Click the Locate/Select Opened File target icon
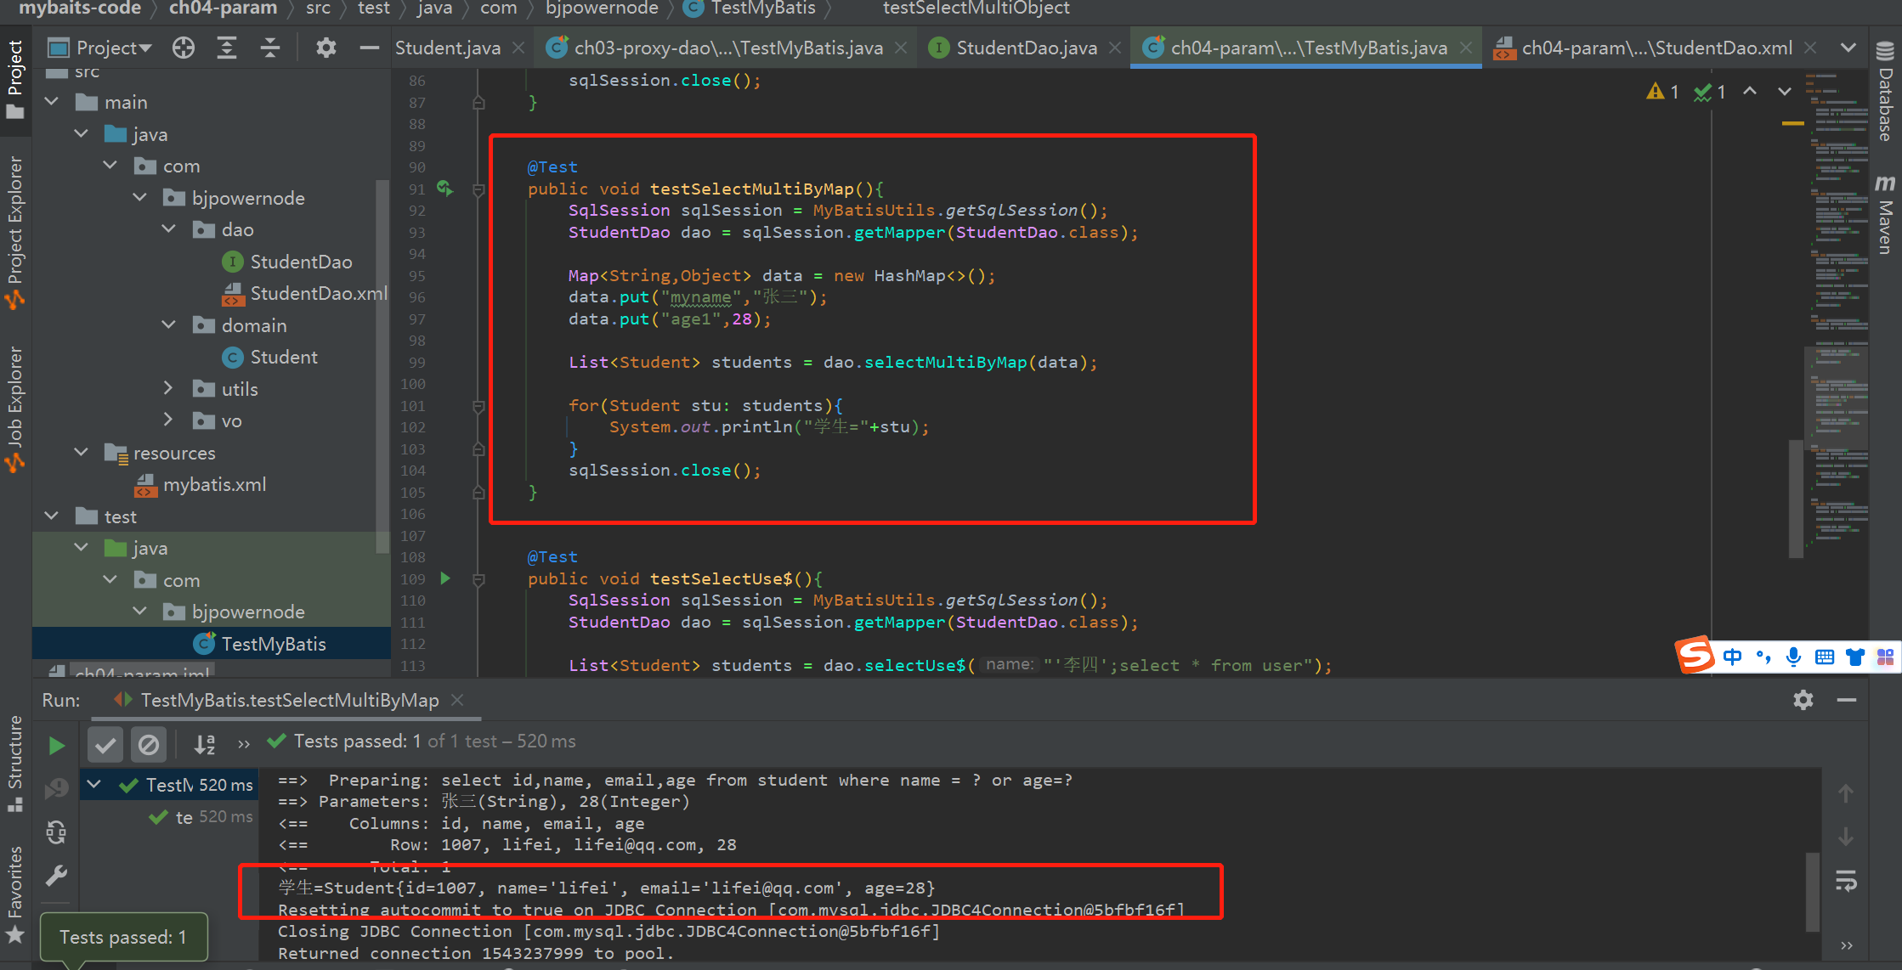The height and width of the screenshot is (970, 1902). (x=183, y=48)
